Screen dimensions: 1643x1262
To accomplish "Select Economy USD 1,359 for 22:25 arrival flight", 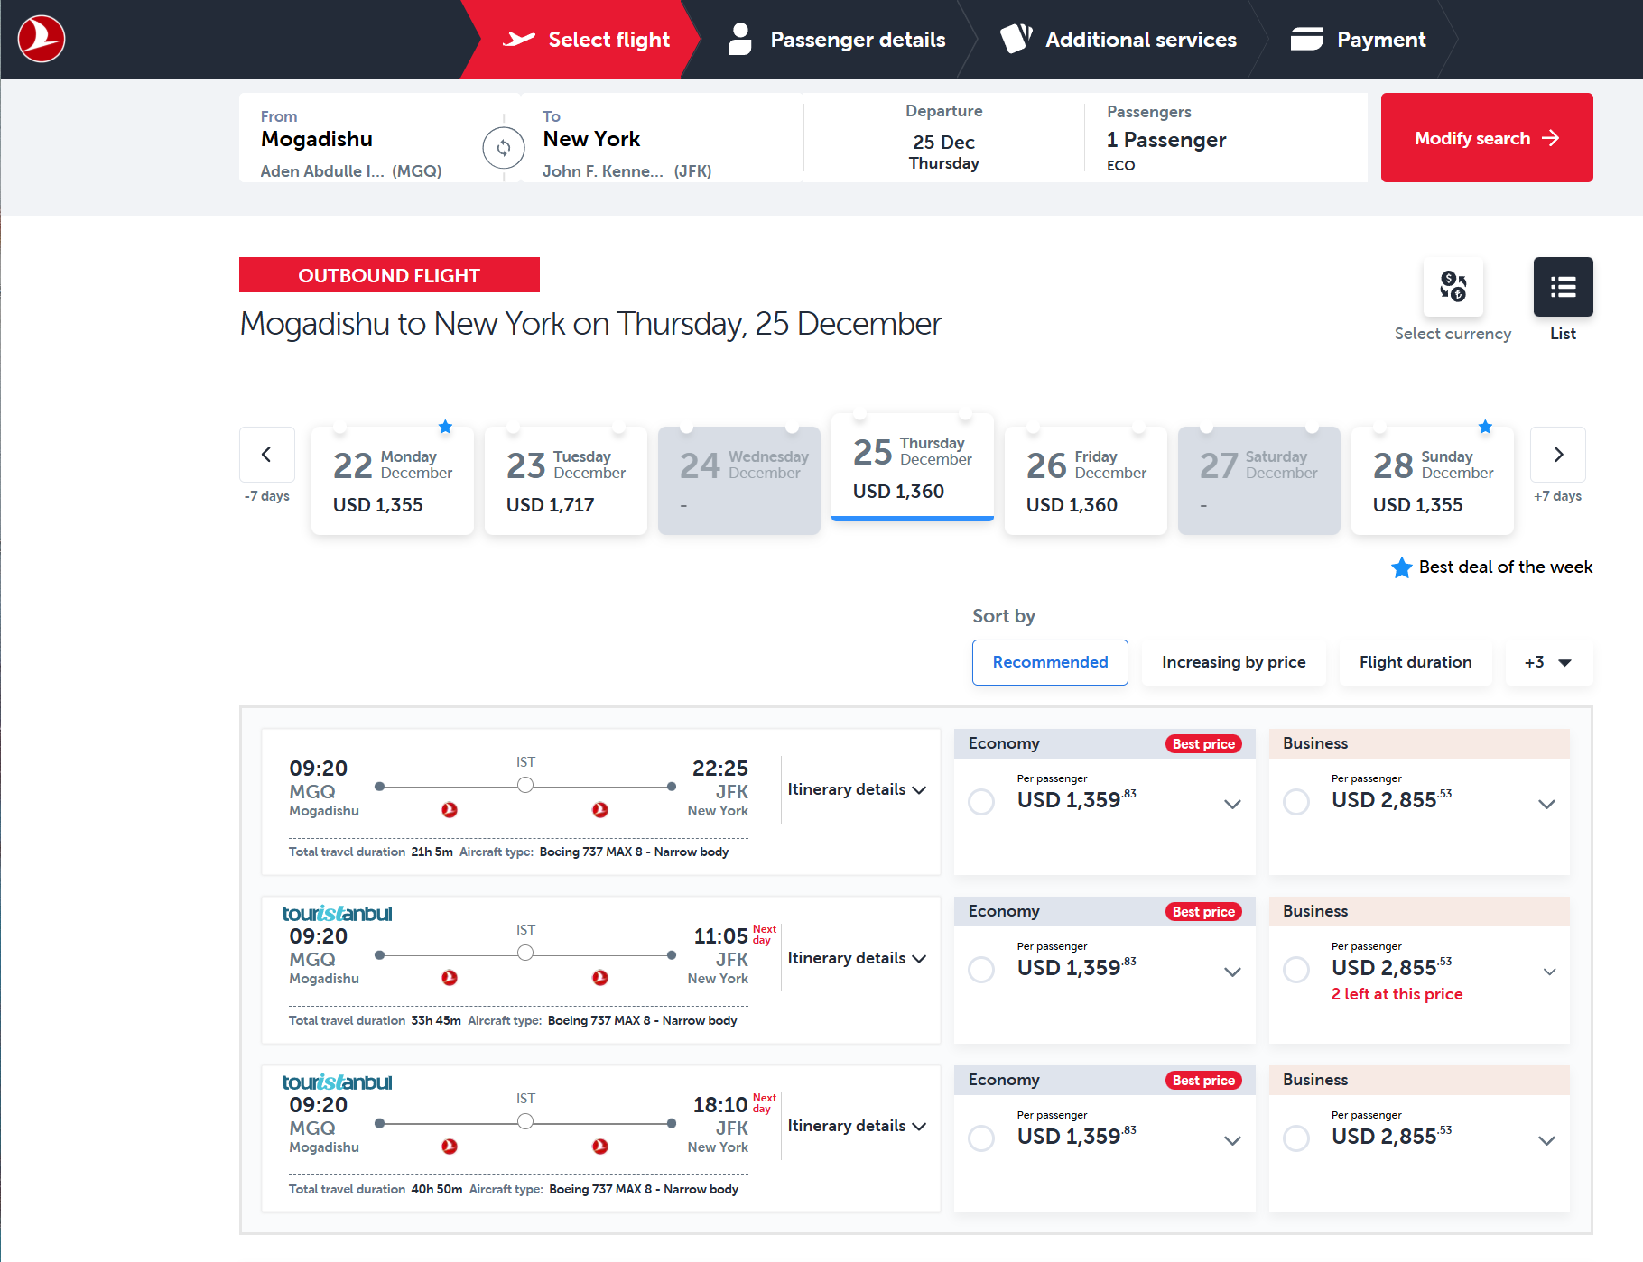I will click(x=981, y=802).
